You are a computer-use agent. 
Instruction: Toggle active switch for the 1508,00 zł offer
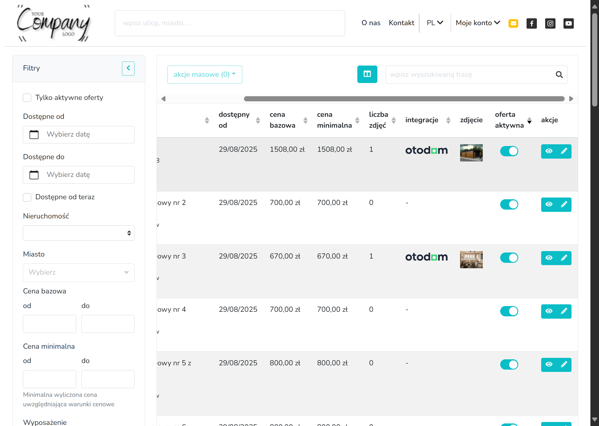point(509,151)
